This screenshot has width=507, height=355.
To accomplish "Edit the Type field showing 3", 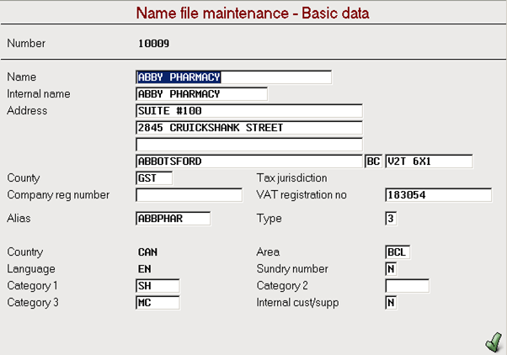I will (391, 219).
